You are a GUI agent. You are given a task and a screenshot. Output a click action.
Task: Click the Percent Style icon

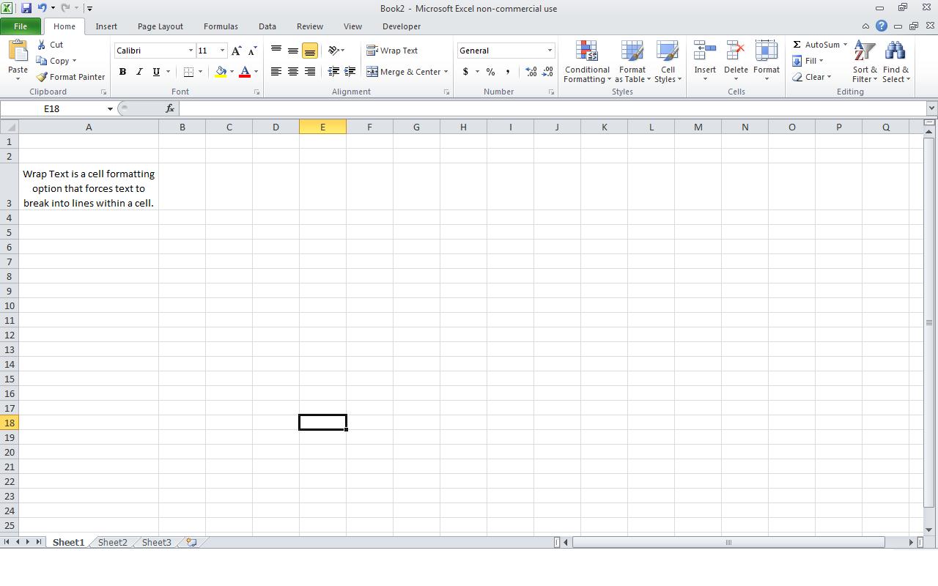[490, 72]
